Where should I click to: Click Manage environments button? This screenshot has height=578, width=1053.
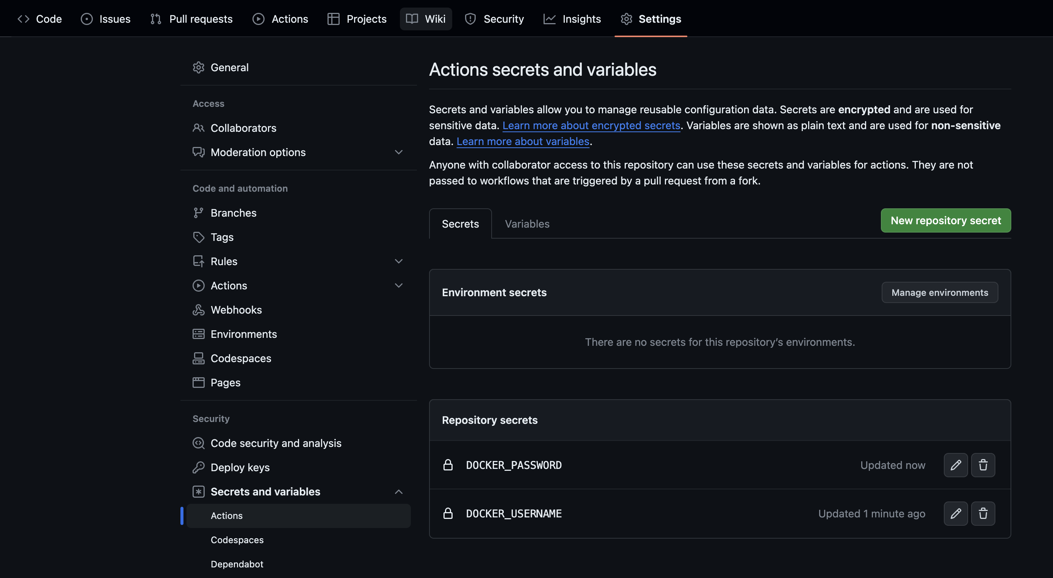click(x=939, y=292)
